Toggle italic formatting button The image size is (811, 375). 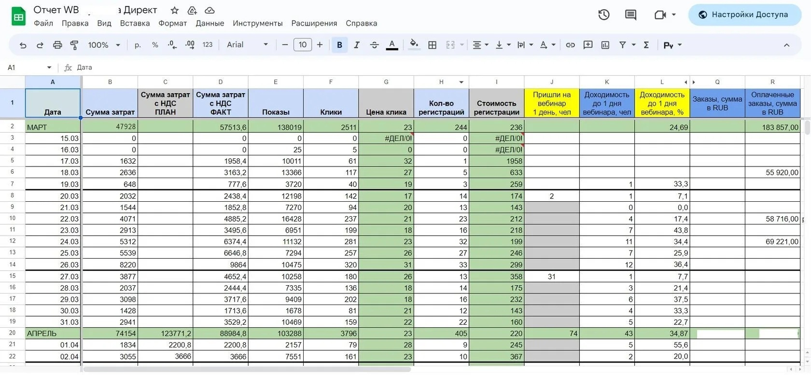[357, 45]
